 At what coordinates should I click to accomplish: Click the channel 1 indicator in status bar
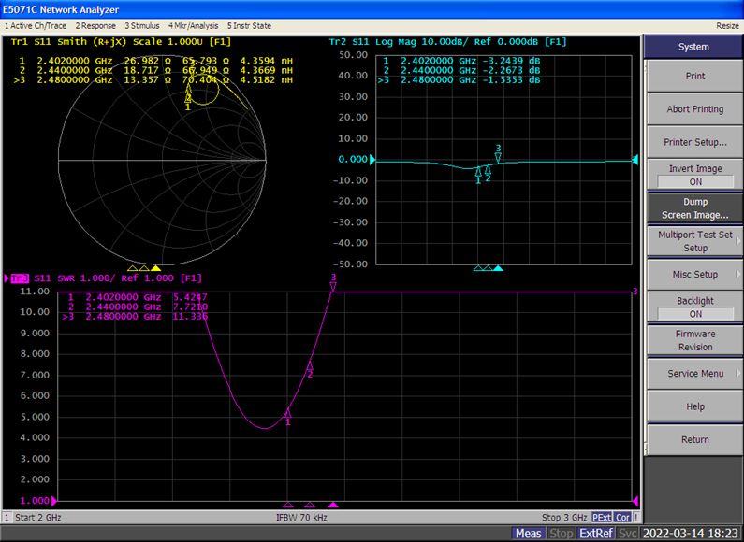click(x=7, y=518)
